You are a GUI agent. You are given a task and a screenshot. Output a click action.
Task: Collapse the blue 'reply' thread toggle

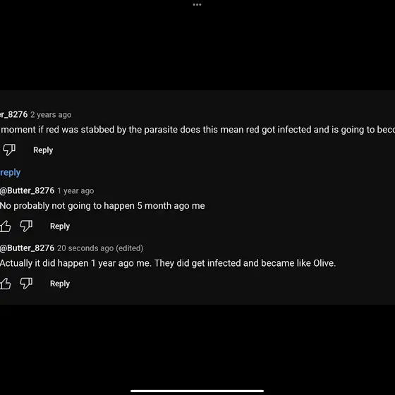(10, 172)
